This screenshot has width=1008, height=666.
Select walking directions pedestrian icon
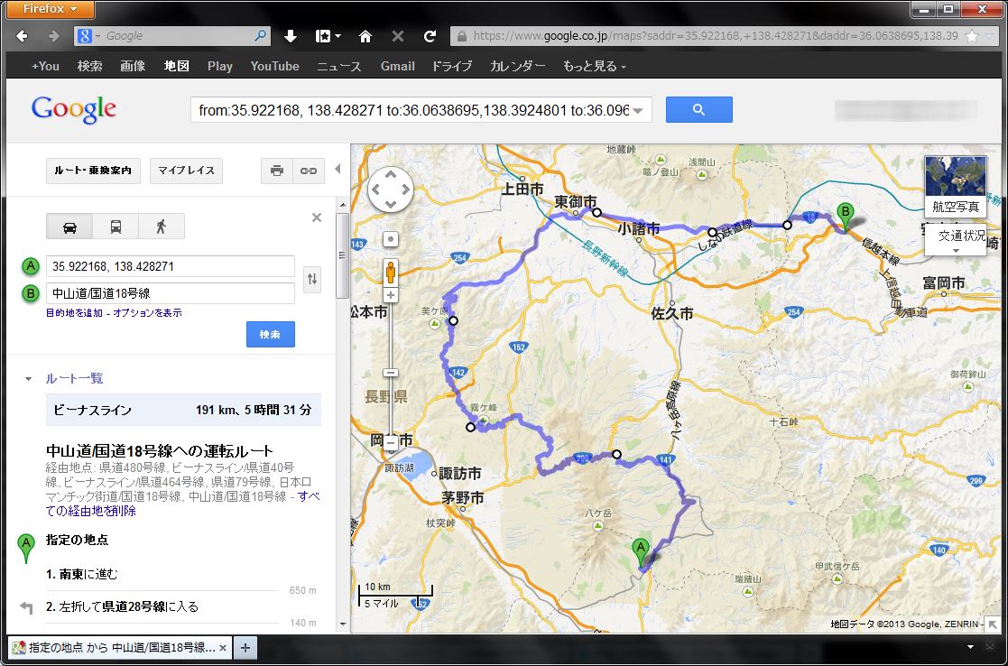coord(162,227)
